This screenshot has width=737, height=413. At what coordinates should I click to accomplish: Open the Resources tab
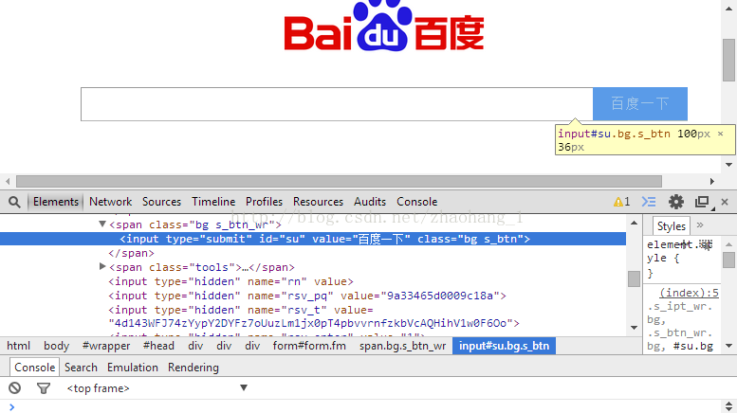[318, 202]
